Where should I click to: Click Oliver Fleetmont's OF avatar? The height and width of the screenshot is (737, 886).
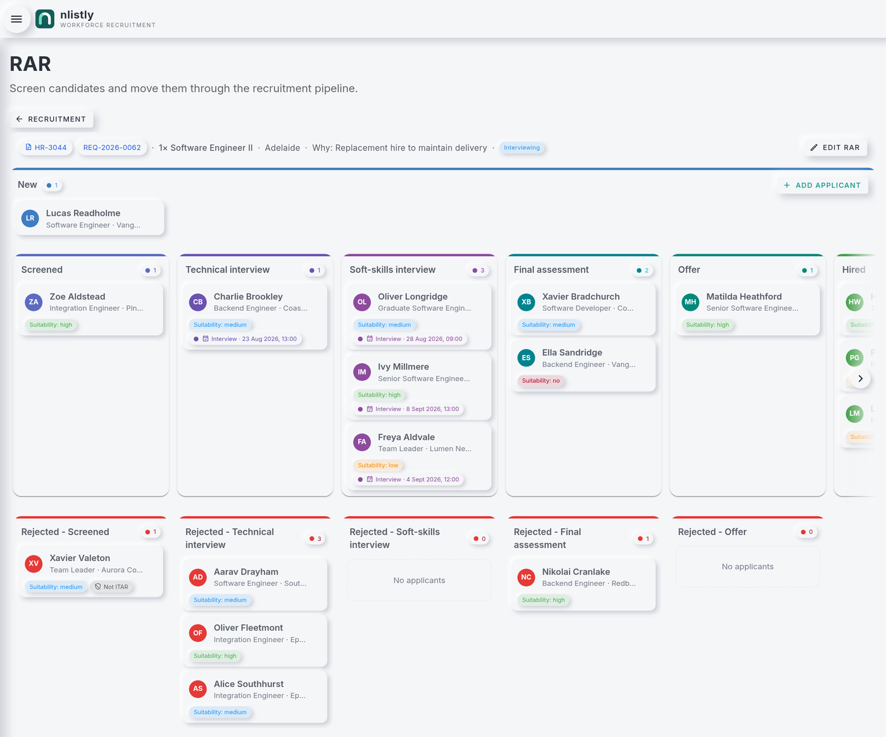[x=198, y=633]
